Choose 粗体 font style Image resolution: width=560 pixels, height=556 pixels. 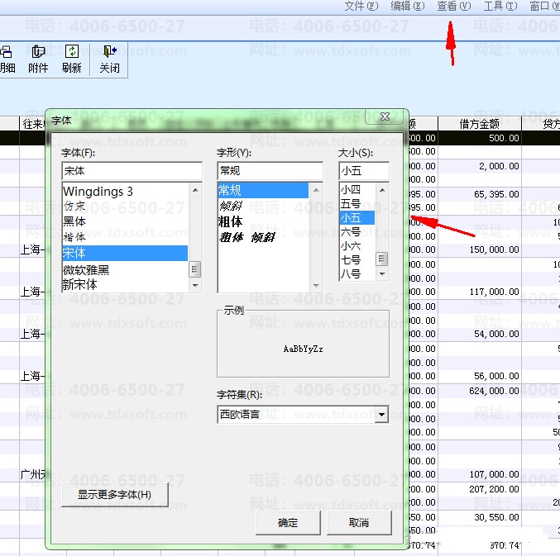coord(230,221)
